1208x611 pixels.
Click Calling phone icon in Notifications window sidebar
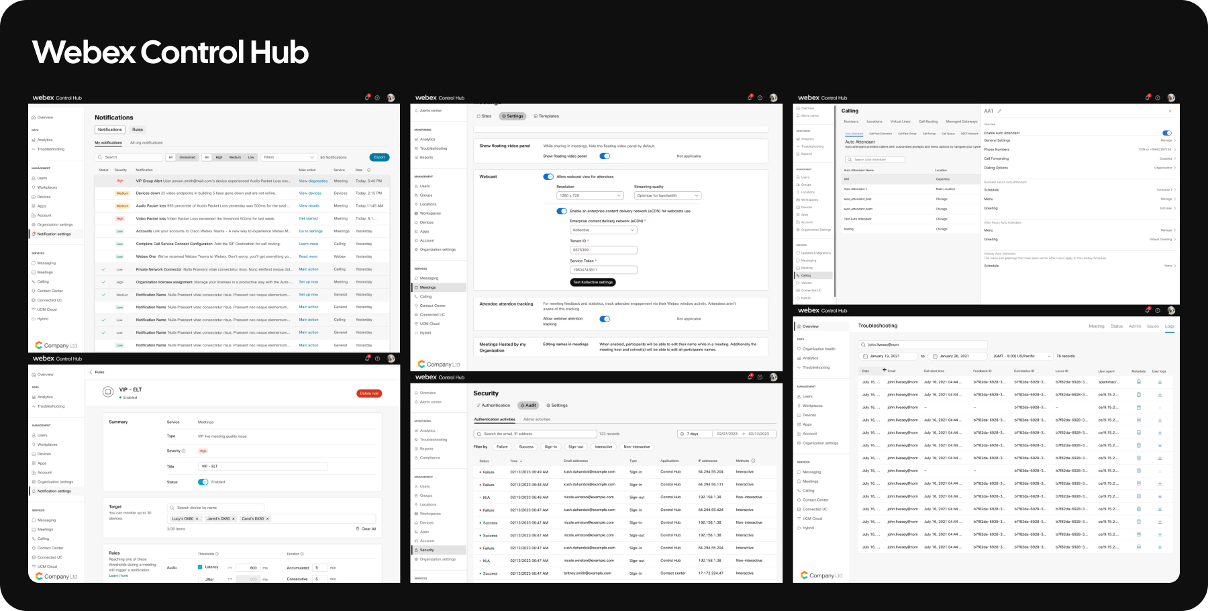[34, 282]
